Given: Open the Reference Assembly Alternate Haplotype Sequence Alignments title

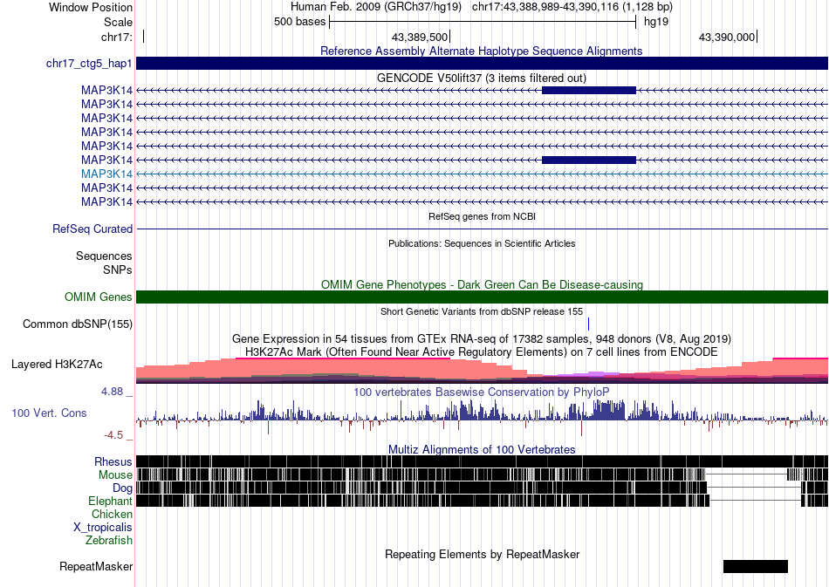Looking at the screenshot, I should (x=482, y=51).
